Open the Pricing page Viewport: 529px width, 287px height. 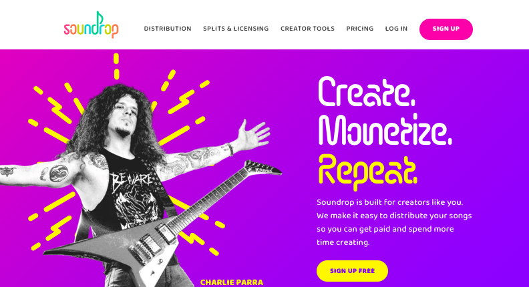click(359, 29)
